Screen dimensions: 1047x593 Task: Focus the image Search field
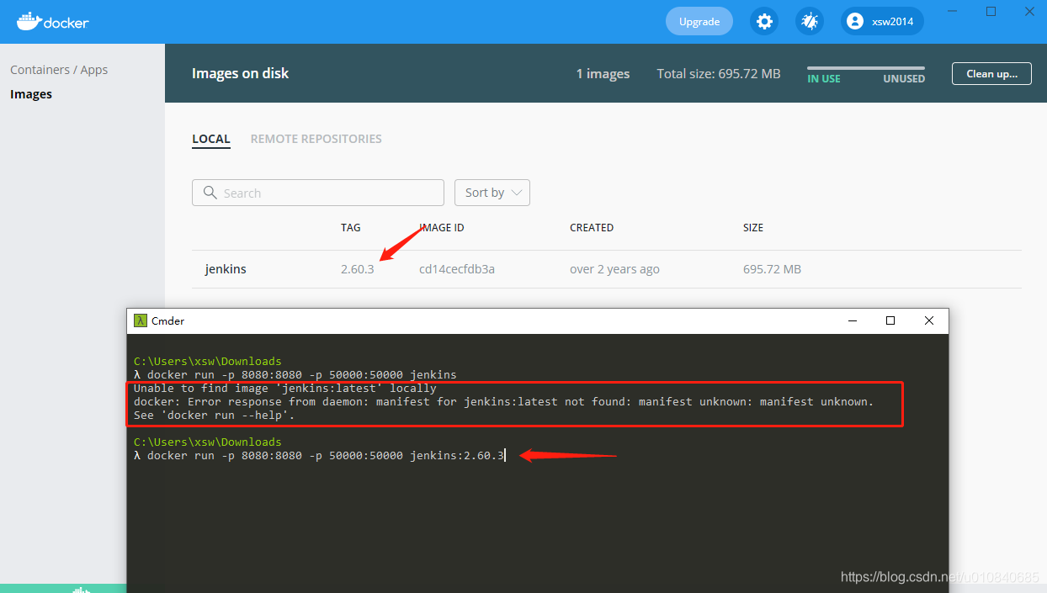coord(318,193)
